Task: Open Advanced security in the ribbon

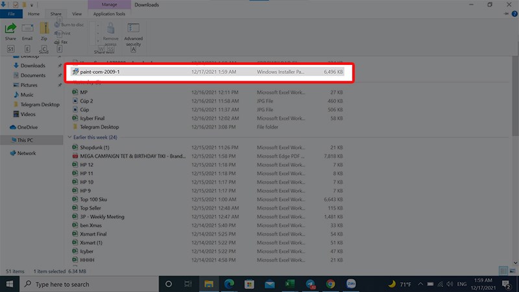Action: 134,32
